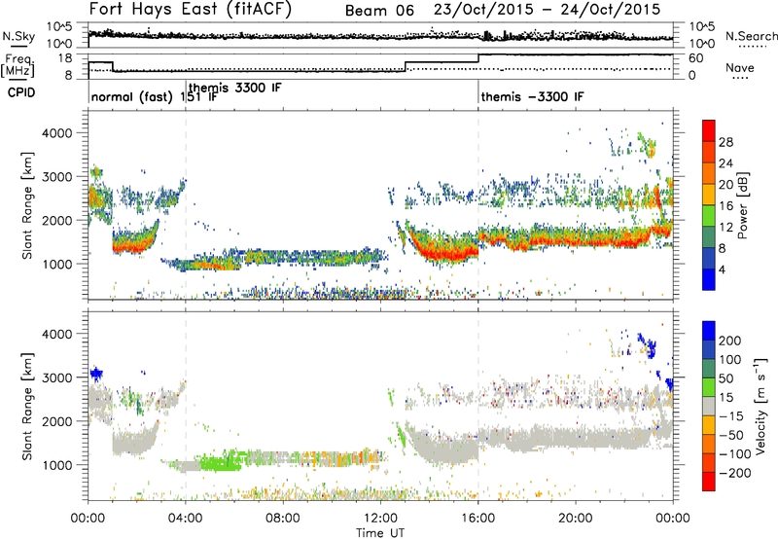
Task: Click the 'Power [dB]' color bar title
Action: [742, 205]
